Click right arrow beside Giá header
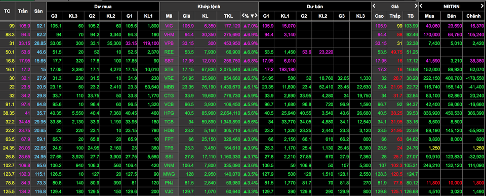 click(416, 6)
